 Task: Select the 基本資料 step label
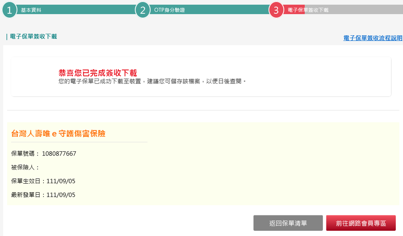point(31,10)
